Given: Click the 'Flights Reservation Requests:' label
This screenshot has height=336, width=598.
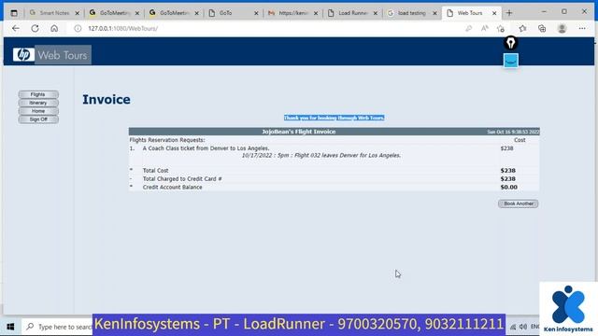Looking at the screenshot, I should click(x=167, y=140).
